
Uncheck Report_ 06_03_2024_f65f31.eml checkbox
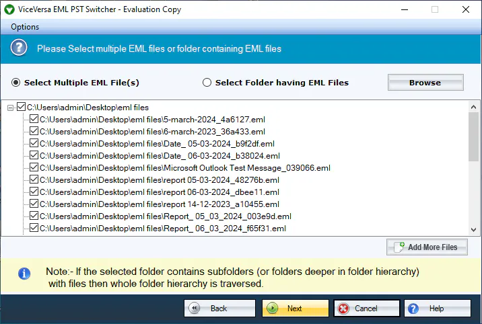click(34, 228)
